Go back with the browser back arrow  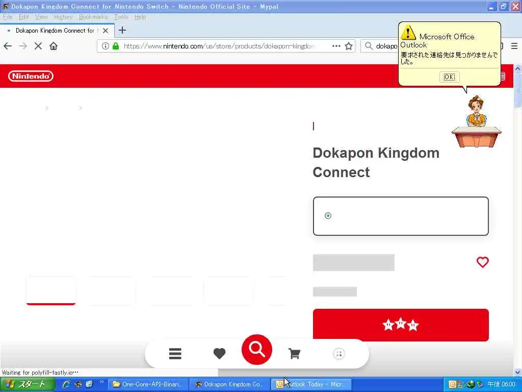point(8,46)
